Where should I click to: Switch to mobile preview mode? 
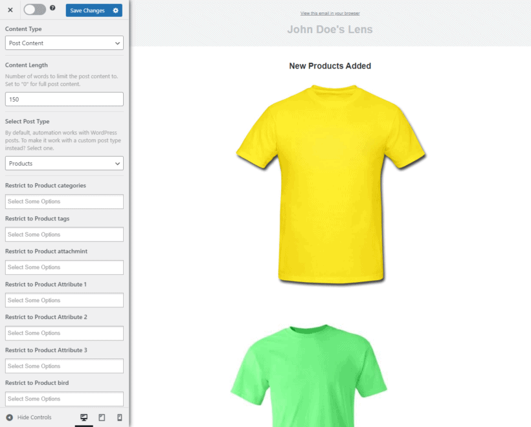pyautogui.click(x=119, y=417)
